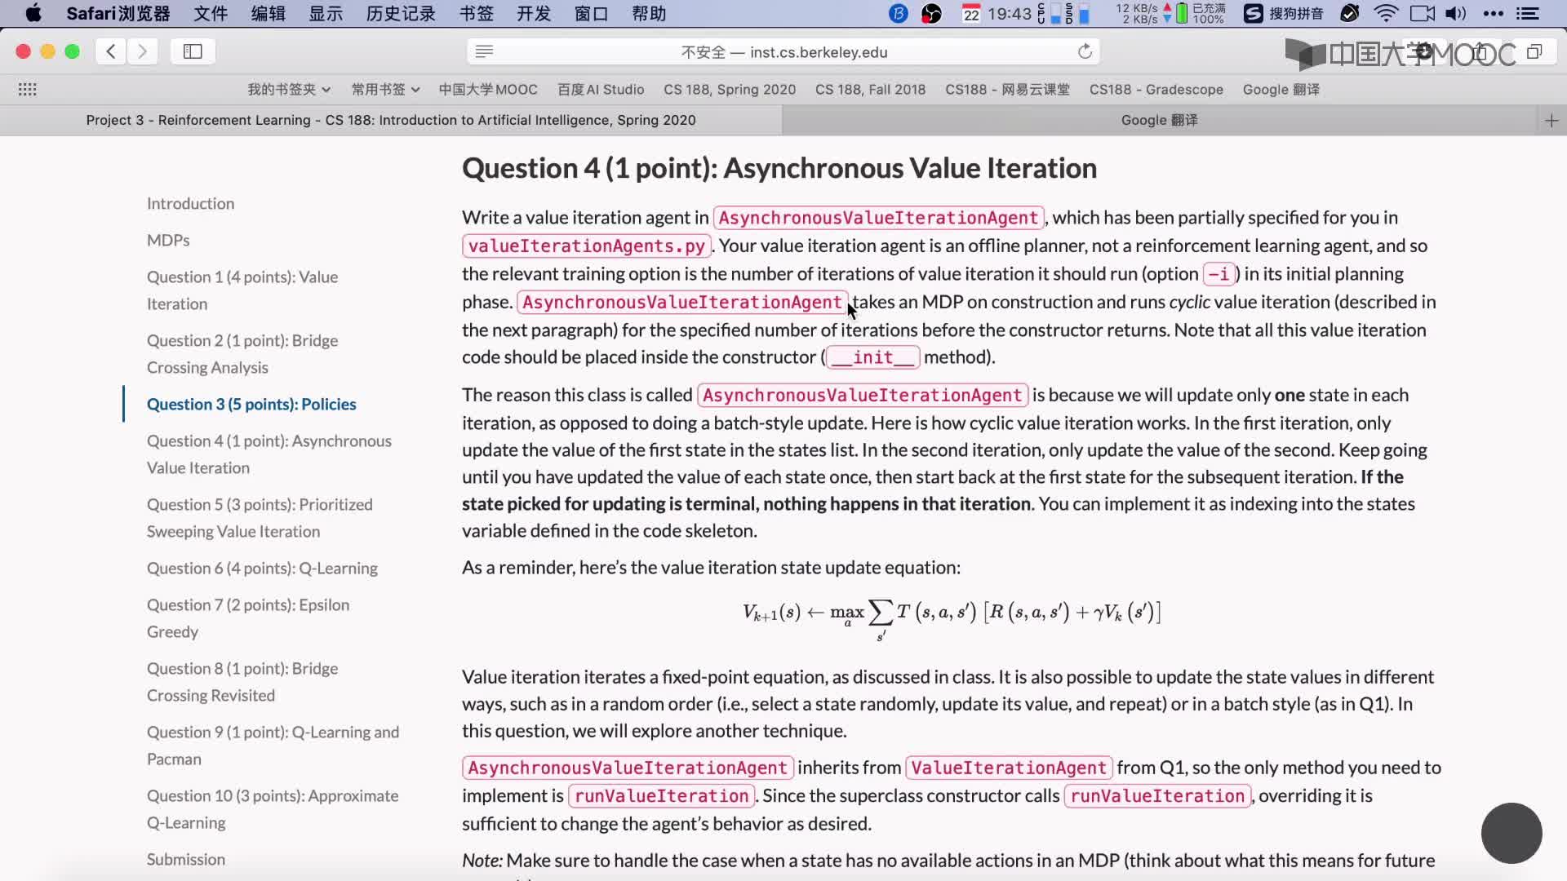Jump to Question 3 Policies
Viewport: 1567px width, 881px height.
(x=251, y=405)
